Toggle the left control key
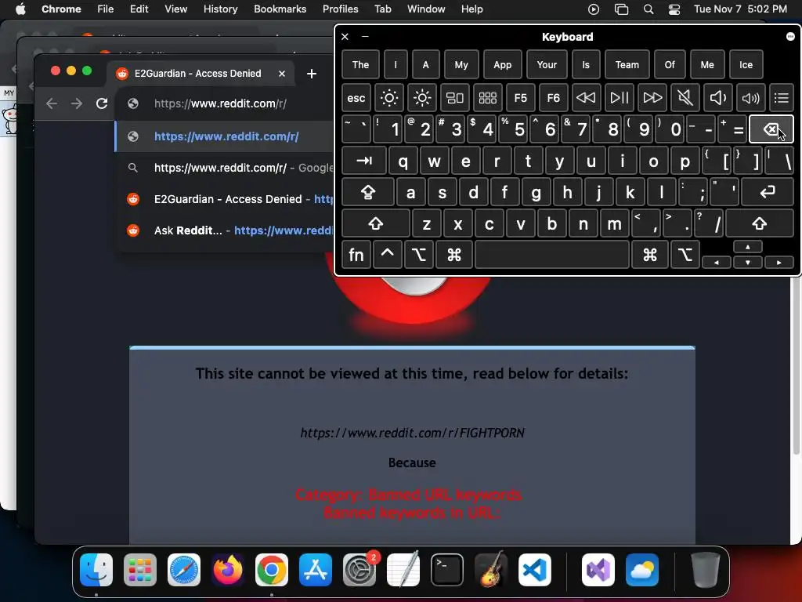Screen dimensions: 802x602 [387, 255]
